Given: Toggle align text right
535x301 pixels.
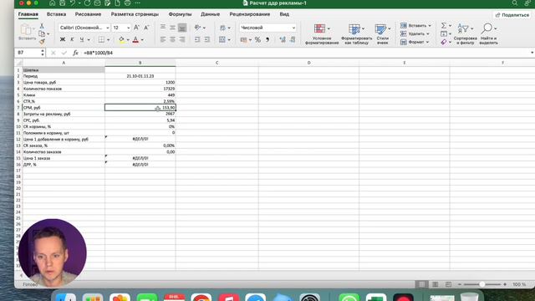Looking at the screenshot, I should 182,40.
